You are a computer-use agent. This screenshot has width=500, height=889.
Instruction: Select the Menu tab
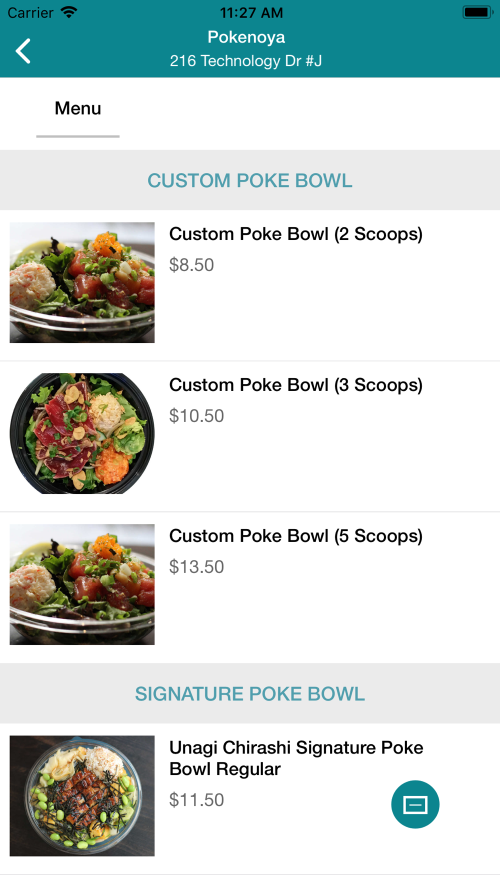[78, 108]
